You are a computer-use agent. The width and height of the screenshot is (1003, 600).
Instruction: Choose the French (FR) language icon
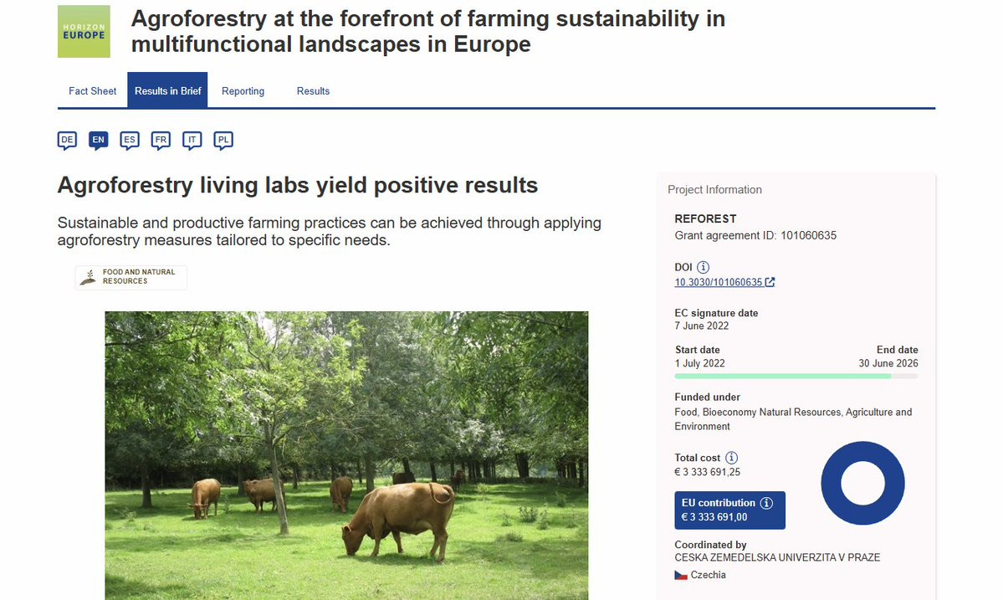[x=161, y=140]
